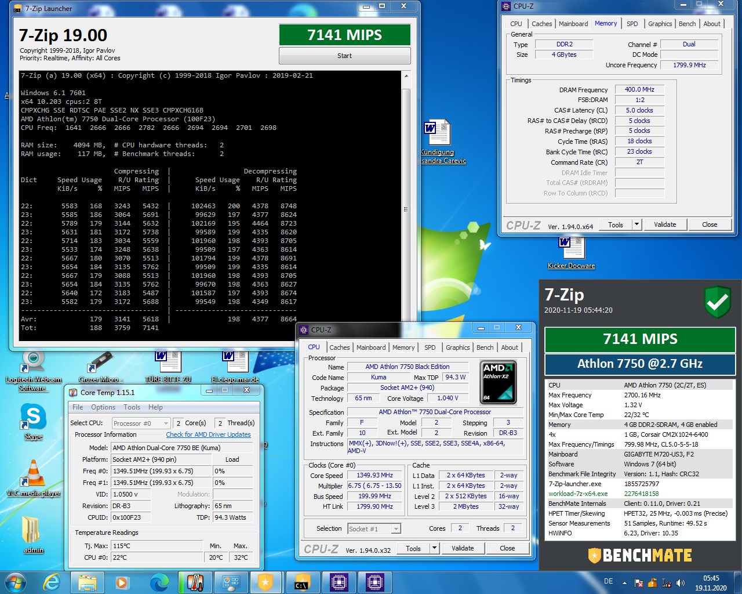Click Validate in CPU-Z Memory window
Image resolution: width=742 pixels, height=594 pixels.
665,224
